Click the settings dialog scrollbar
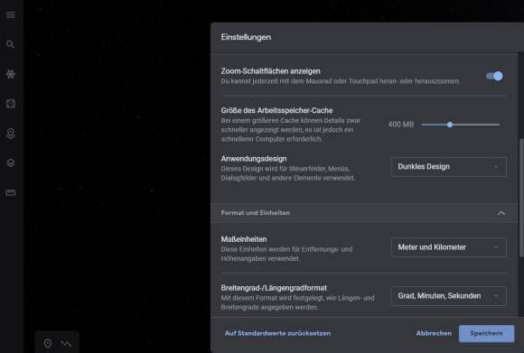Screen dimensions: 524x353 521,198
